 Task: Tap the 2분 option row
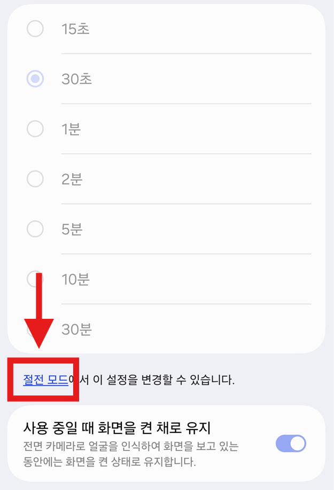[73, 179]
